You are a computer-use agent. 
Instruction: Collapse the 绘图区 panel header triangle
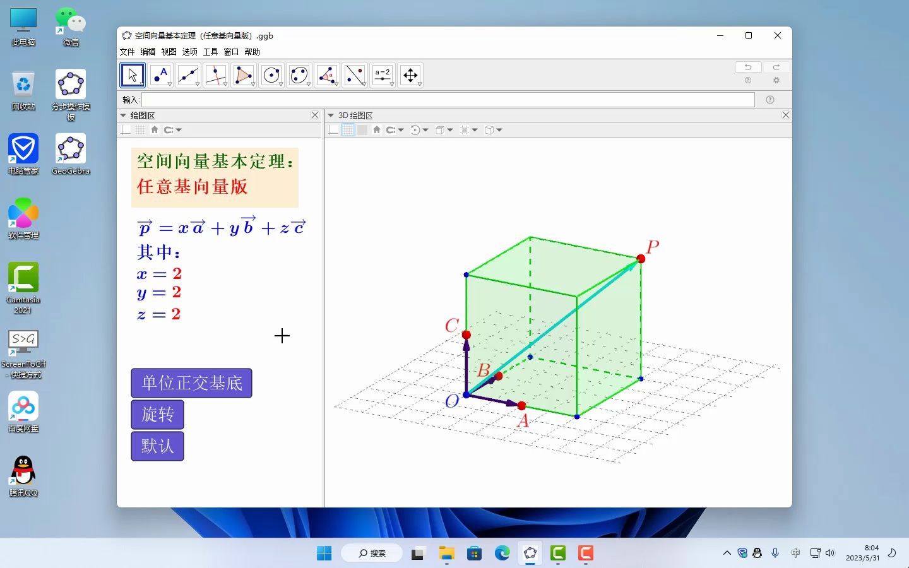(x=123, y=115)
